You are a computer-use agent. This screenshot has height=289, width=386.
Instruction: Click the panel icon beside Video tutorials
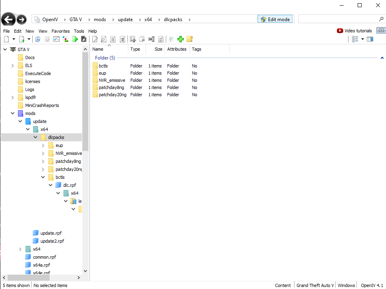(381, 30)
